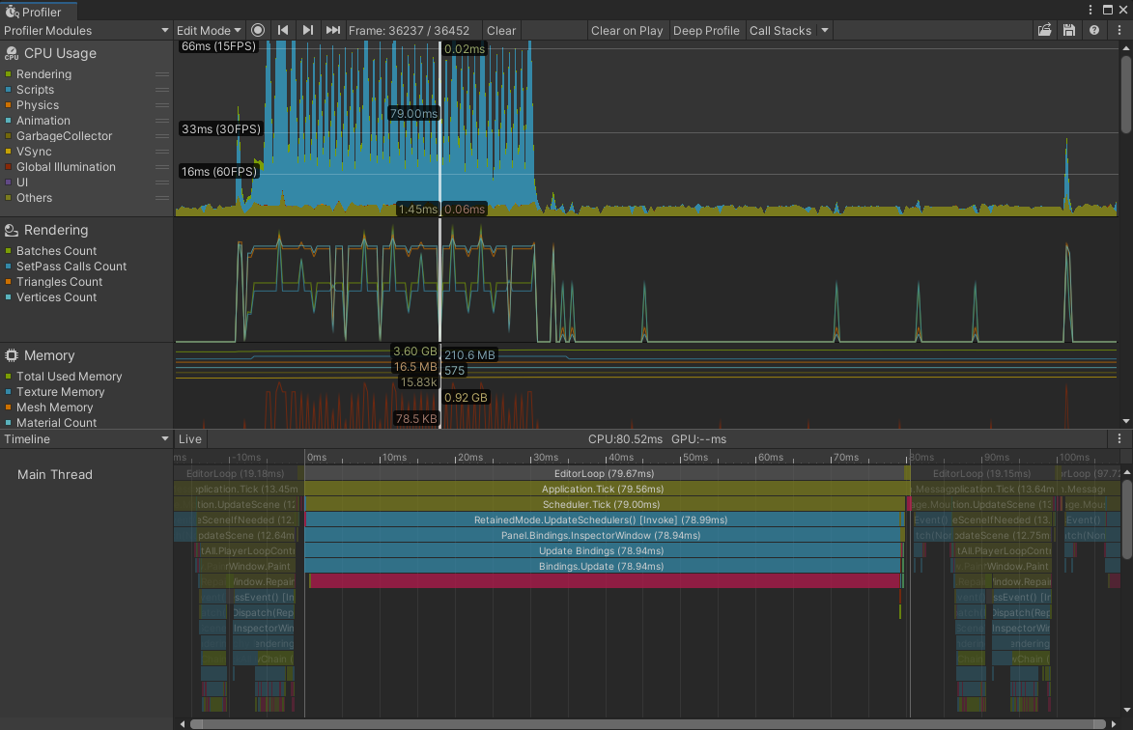The image size is (1133, 730).
Task: Jump to current frame with skip-forward icon
Action: 331,30
